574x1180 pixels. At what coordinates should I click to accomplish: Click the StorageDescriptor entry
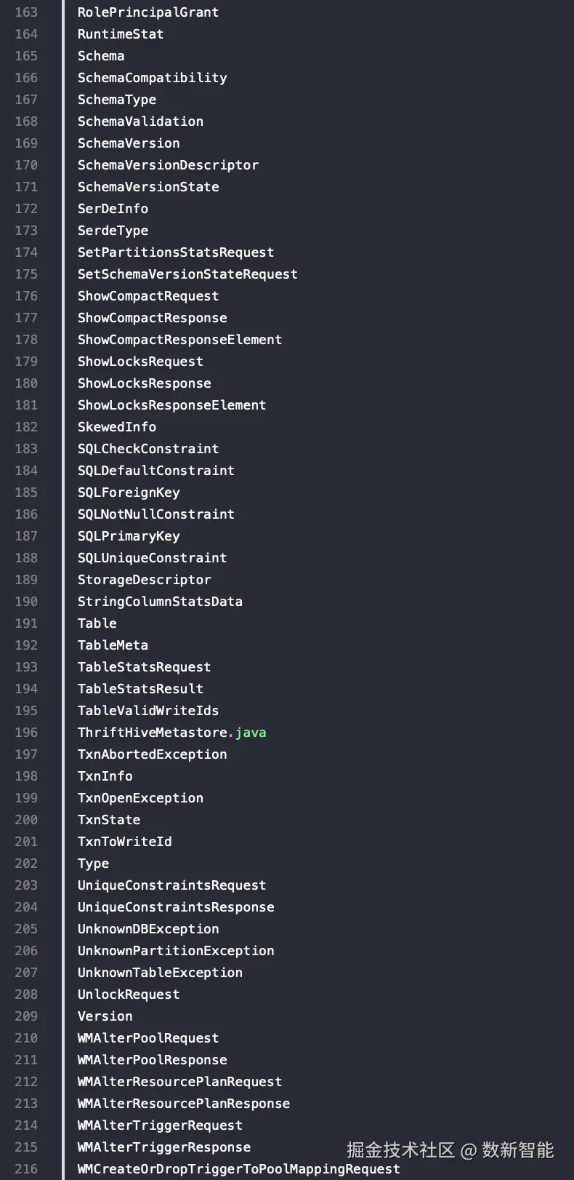[x=145, y=580]
